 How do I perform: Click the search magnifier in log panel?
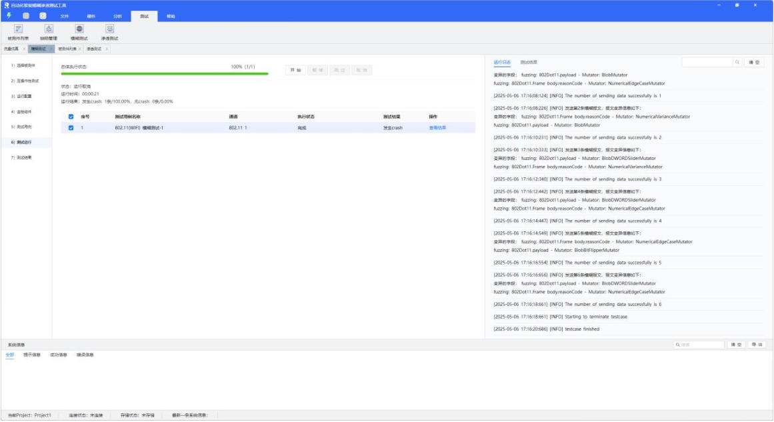click(x=737, y=62)
